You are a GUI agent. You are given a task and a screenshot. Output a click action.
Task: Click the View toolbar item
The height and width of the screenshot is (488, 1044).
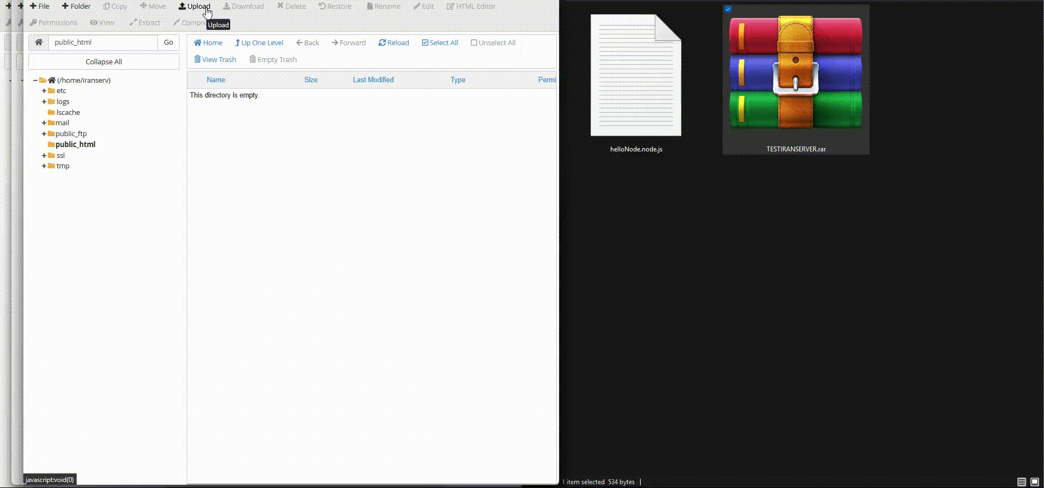(102, 23)
